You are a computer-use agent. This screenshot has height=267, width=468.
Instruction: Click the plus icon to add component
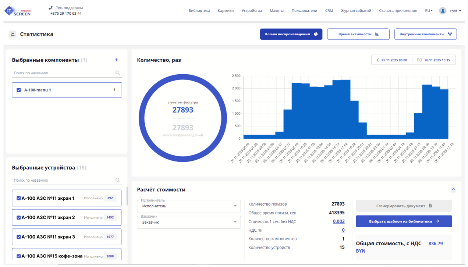click(116, 60)
